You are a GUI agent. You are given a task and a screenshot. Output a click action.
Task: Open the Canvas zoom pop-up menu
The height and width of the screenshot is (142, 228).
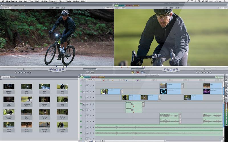coord(165,8)
